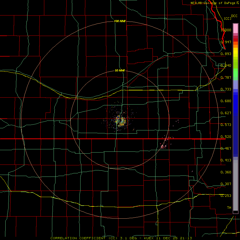Click the 0.947 color scale value
240x240 pixels.
(x=226, y=42)
